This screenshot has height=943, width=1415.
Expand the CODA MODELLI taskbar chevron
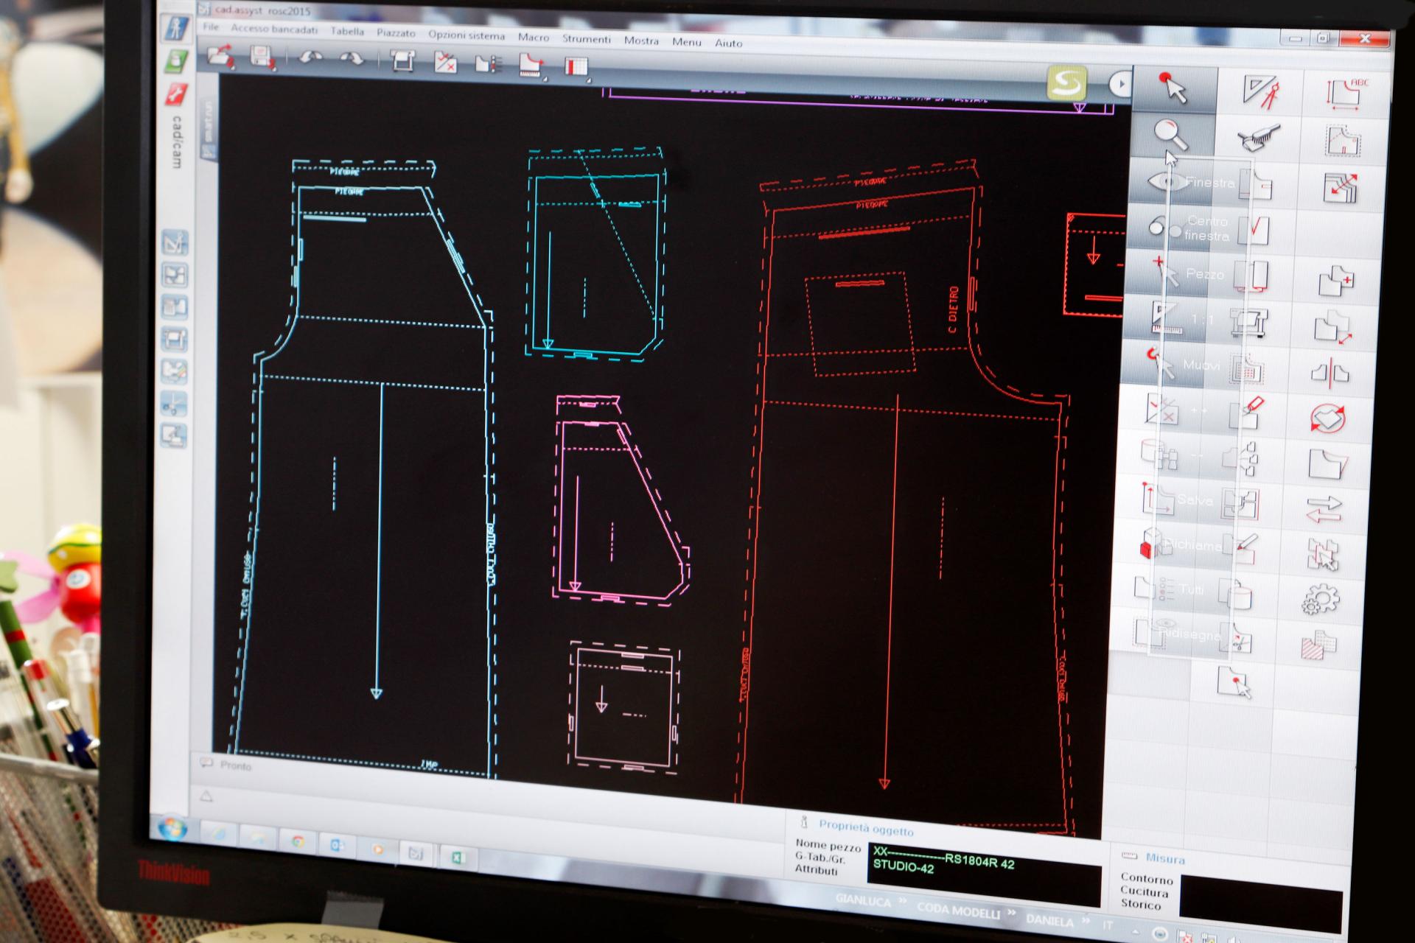pyautogui.click(x=1013, y=914)
